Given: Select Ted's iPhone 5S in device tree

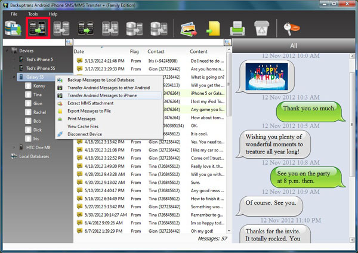Looking at the screenshot, I should point(41,68).
